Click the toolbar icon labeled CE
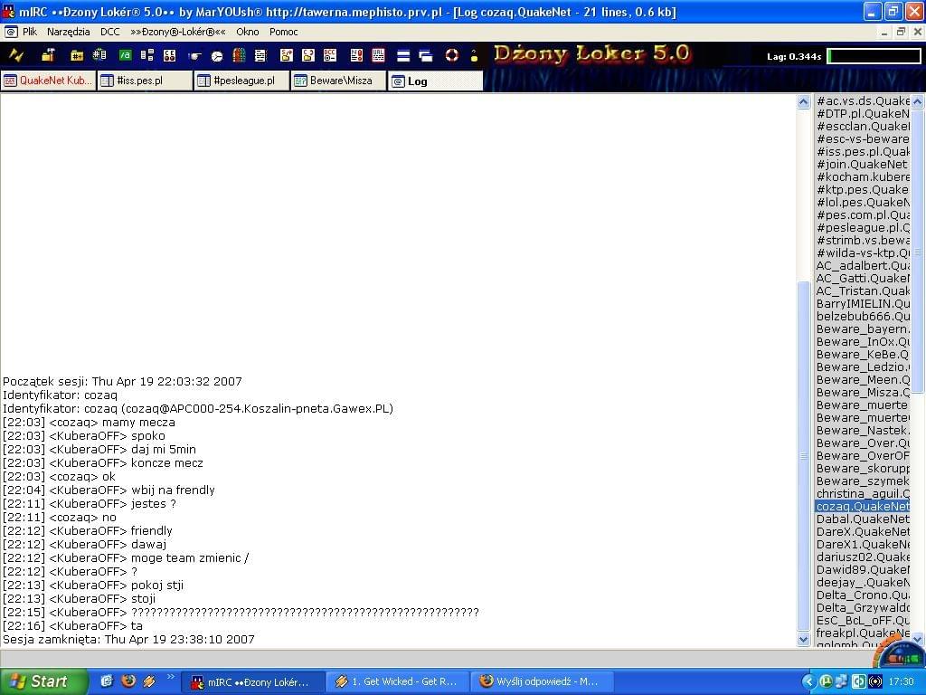Screen dimensions: 926x695 (x=169, y=55)
